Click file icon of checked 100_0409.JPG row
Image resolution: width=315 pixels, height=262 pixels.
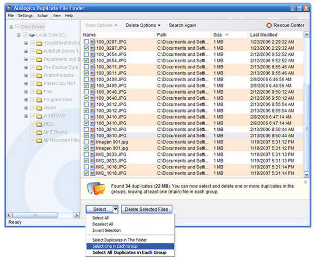pyautogui.click(x=92, y=86)
